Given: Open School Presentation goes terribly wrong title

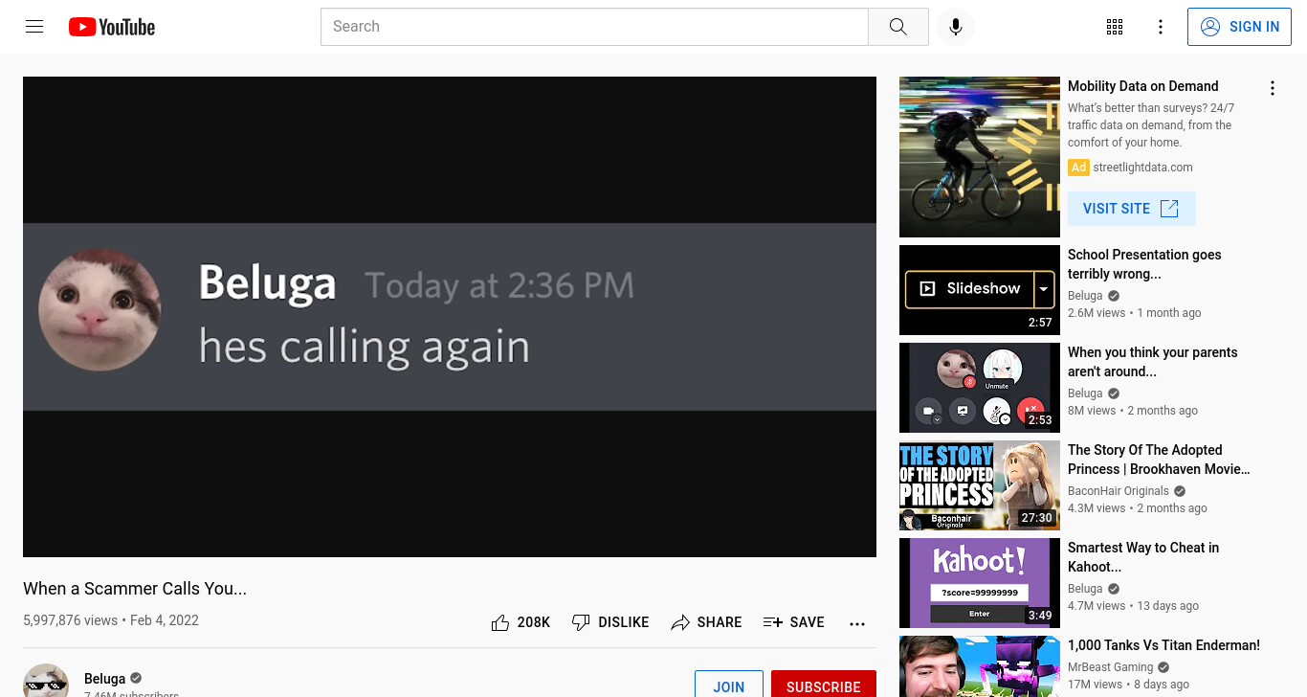Looking at the screenshot, I should 1144,264.
